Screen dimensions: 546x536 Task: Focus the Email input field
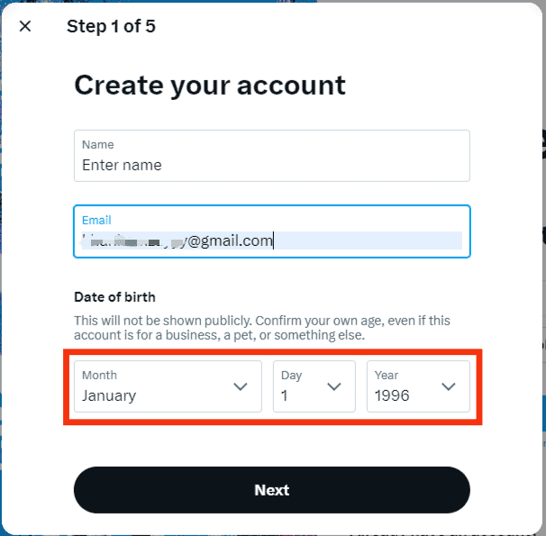point(271,232)
